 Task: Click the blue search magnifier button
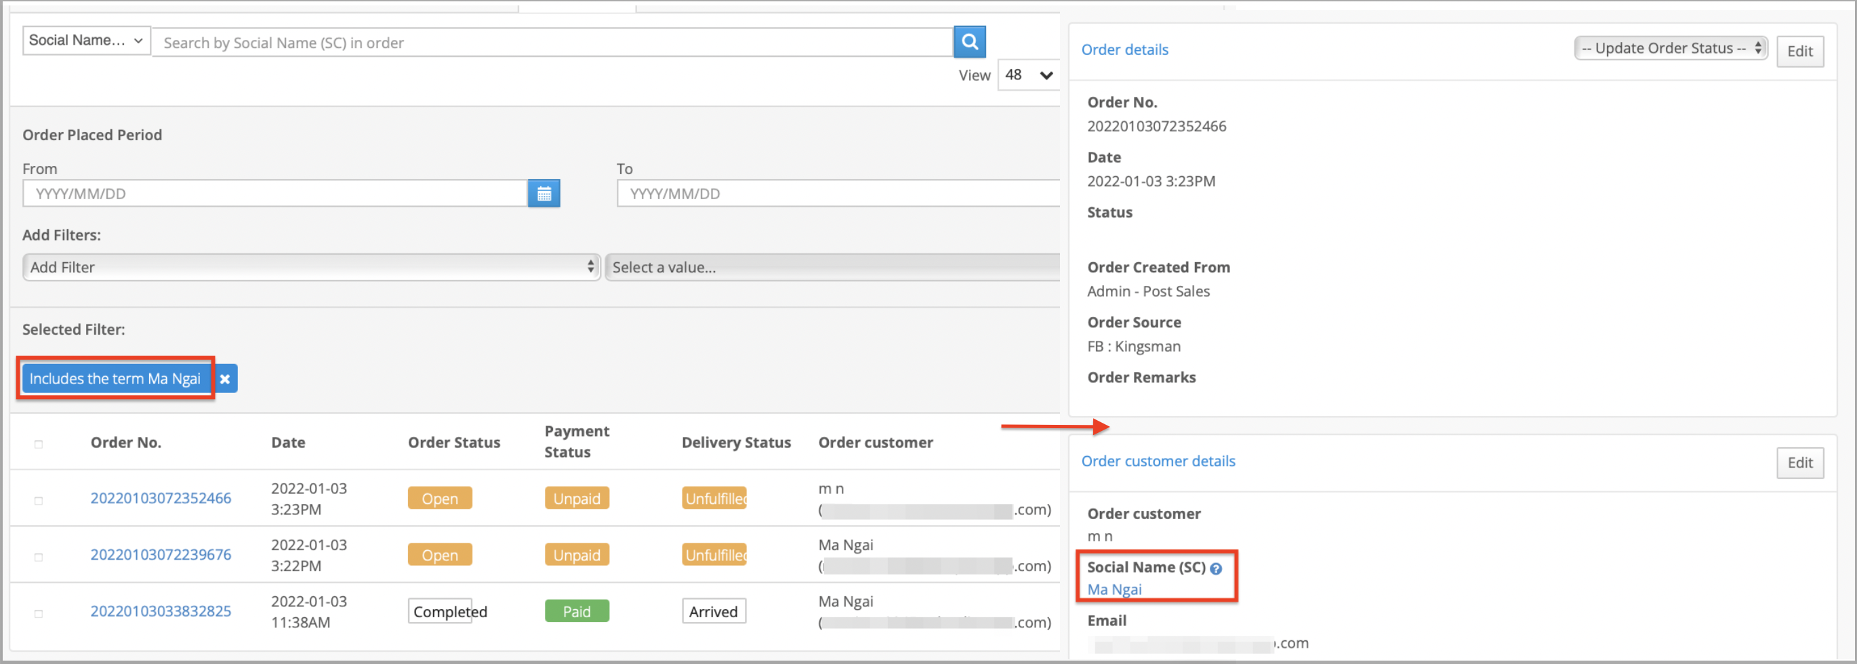[x=970, y=42]
